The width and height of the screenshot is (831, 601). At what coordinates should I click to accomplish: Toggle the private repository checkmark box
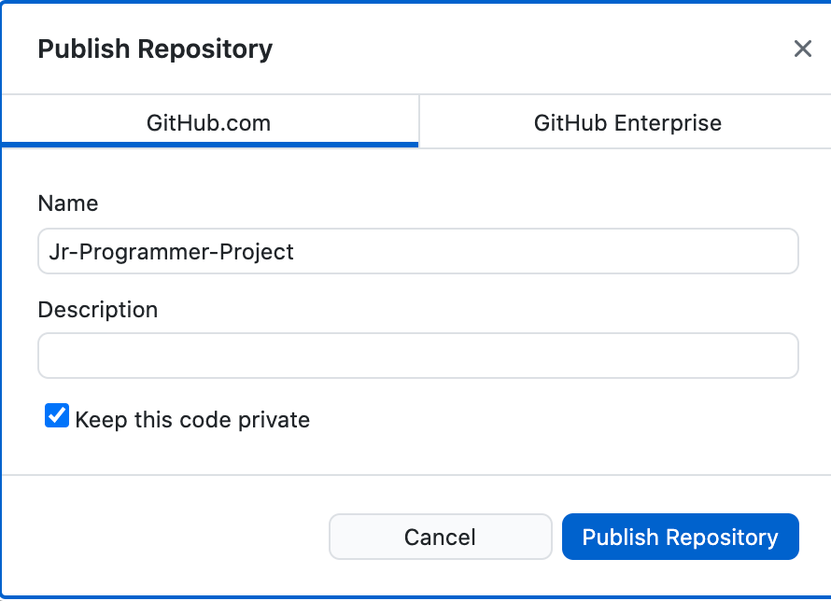57,416
